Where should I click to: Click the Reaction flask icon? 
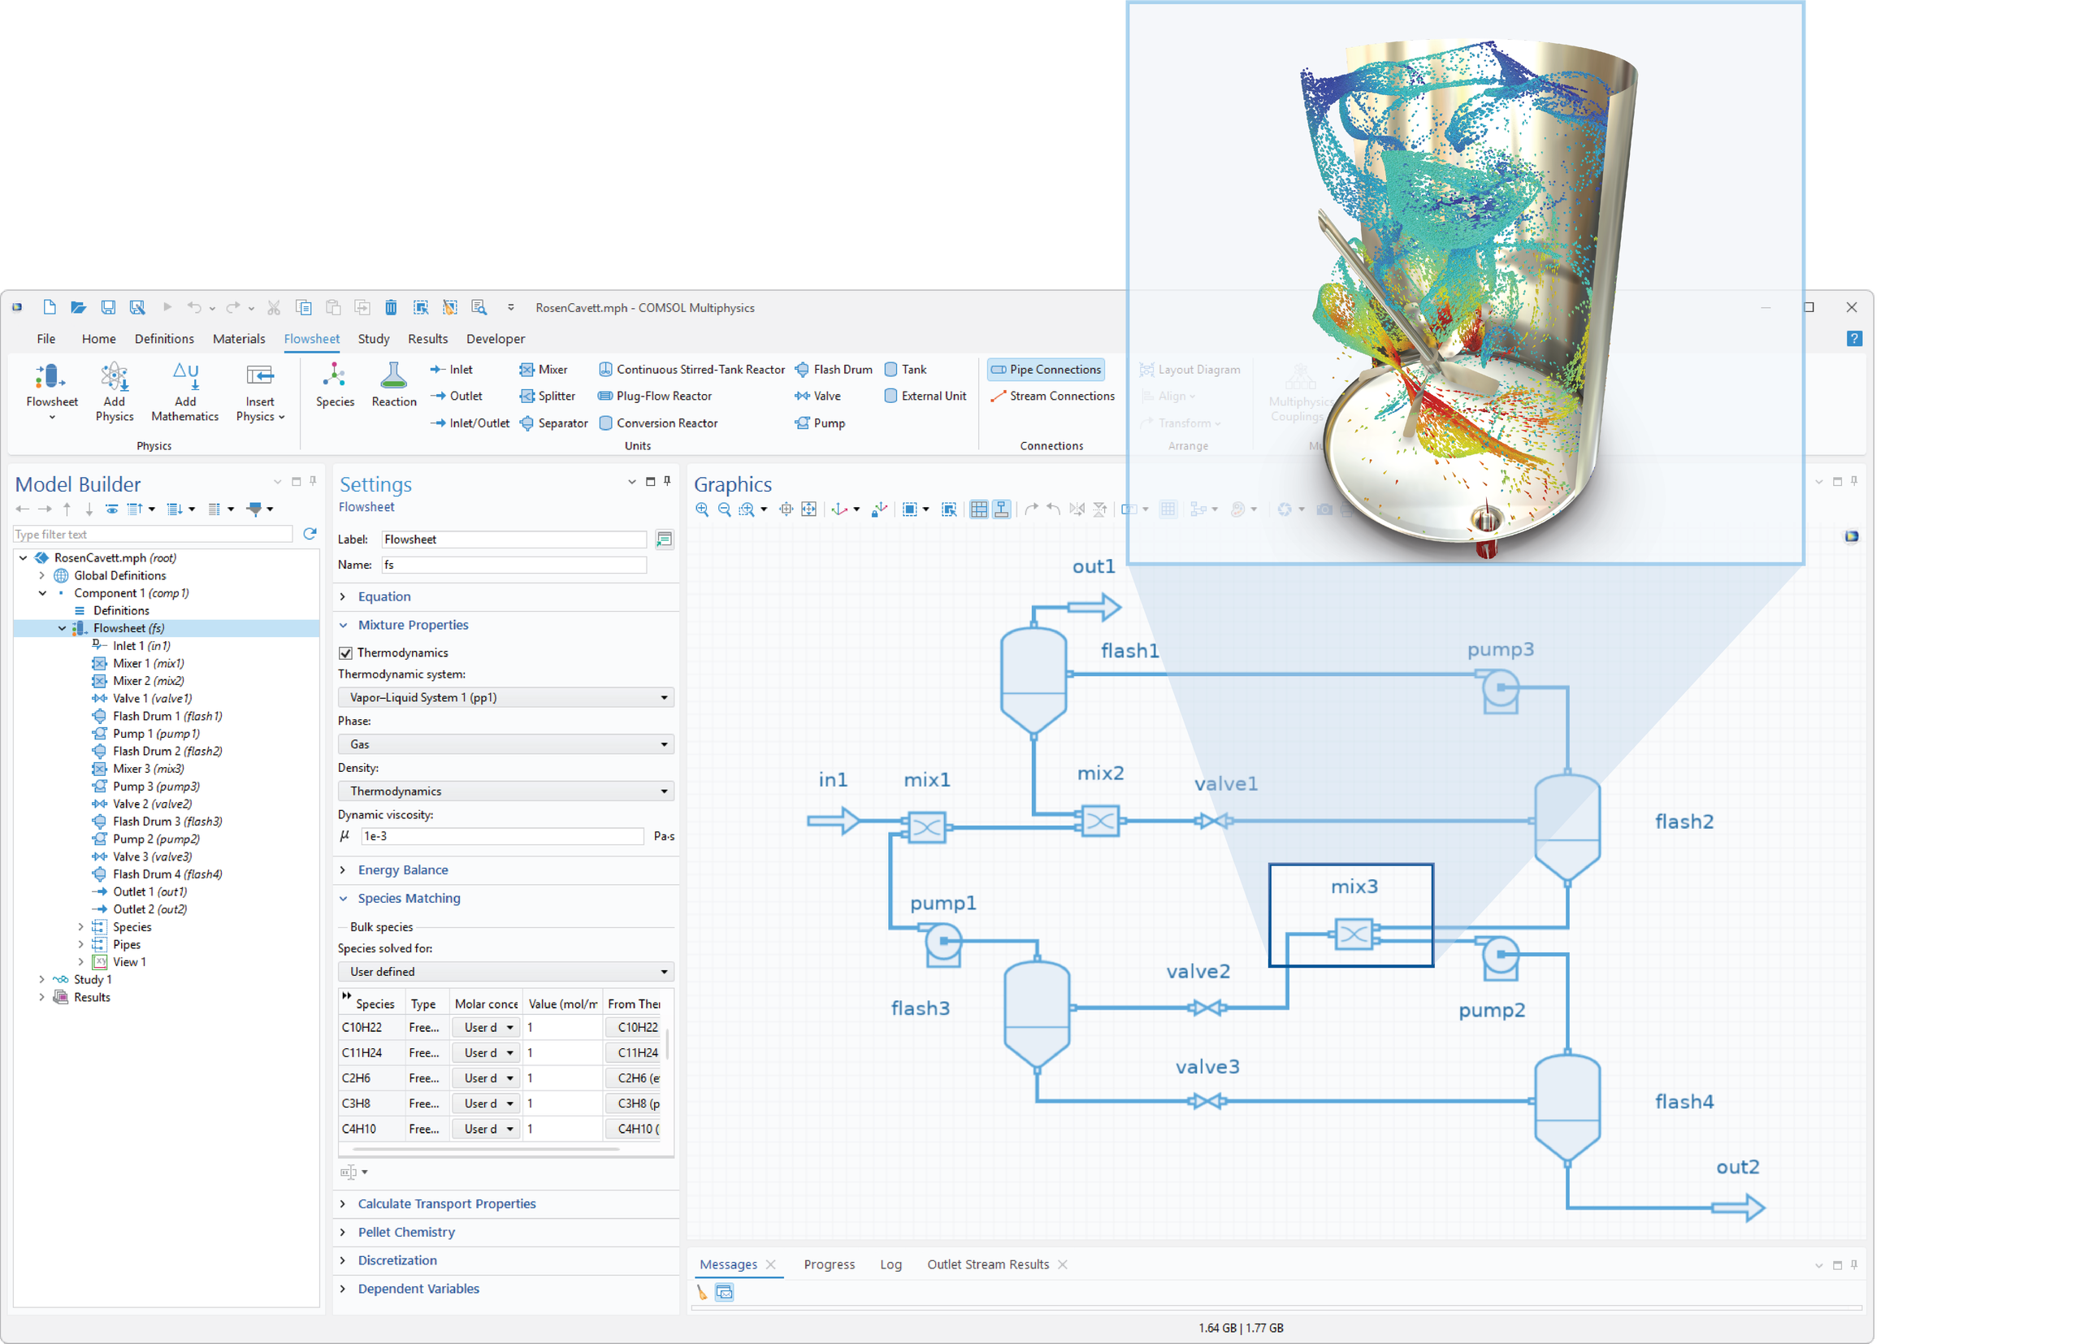click(x=393, y=385)
